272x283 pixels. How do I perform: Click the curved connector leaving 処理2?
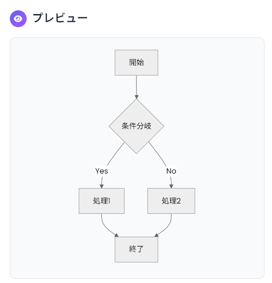click(166, 226)
